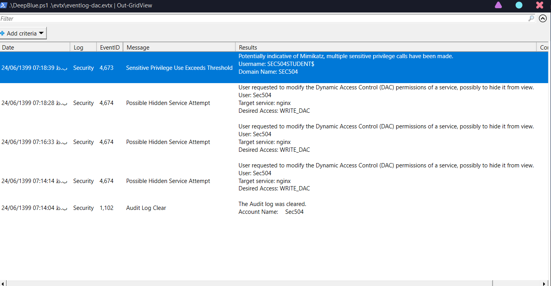Viewport: 551px width, 286px height.
Task: Click the magnifier search icon in the Filter box
Action: coord(531,18)
